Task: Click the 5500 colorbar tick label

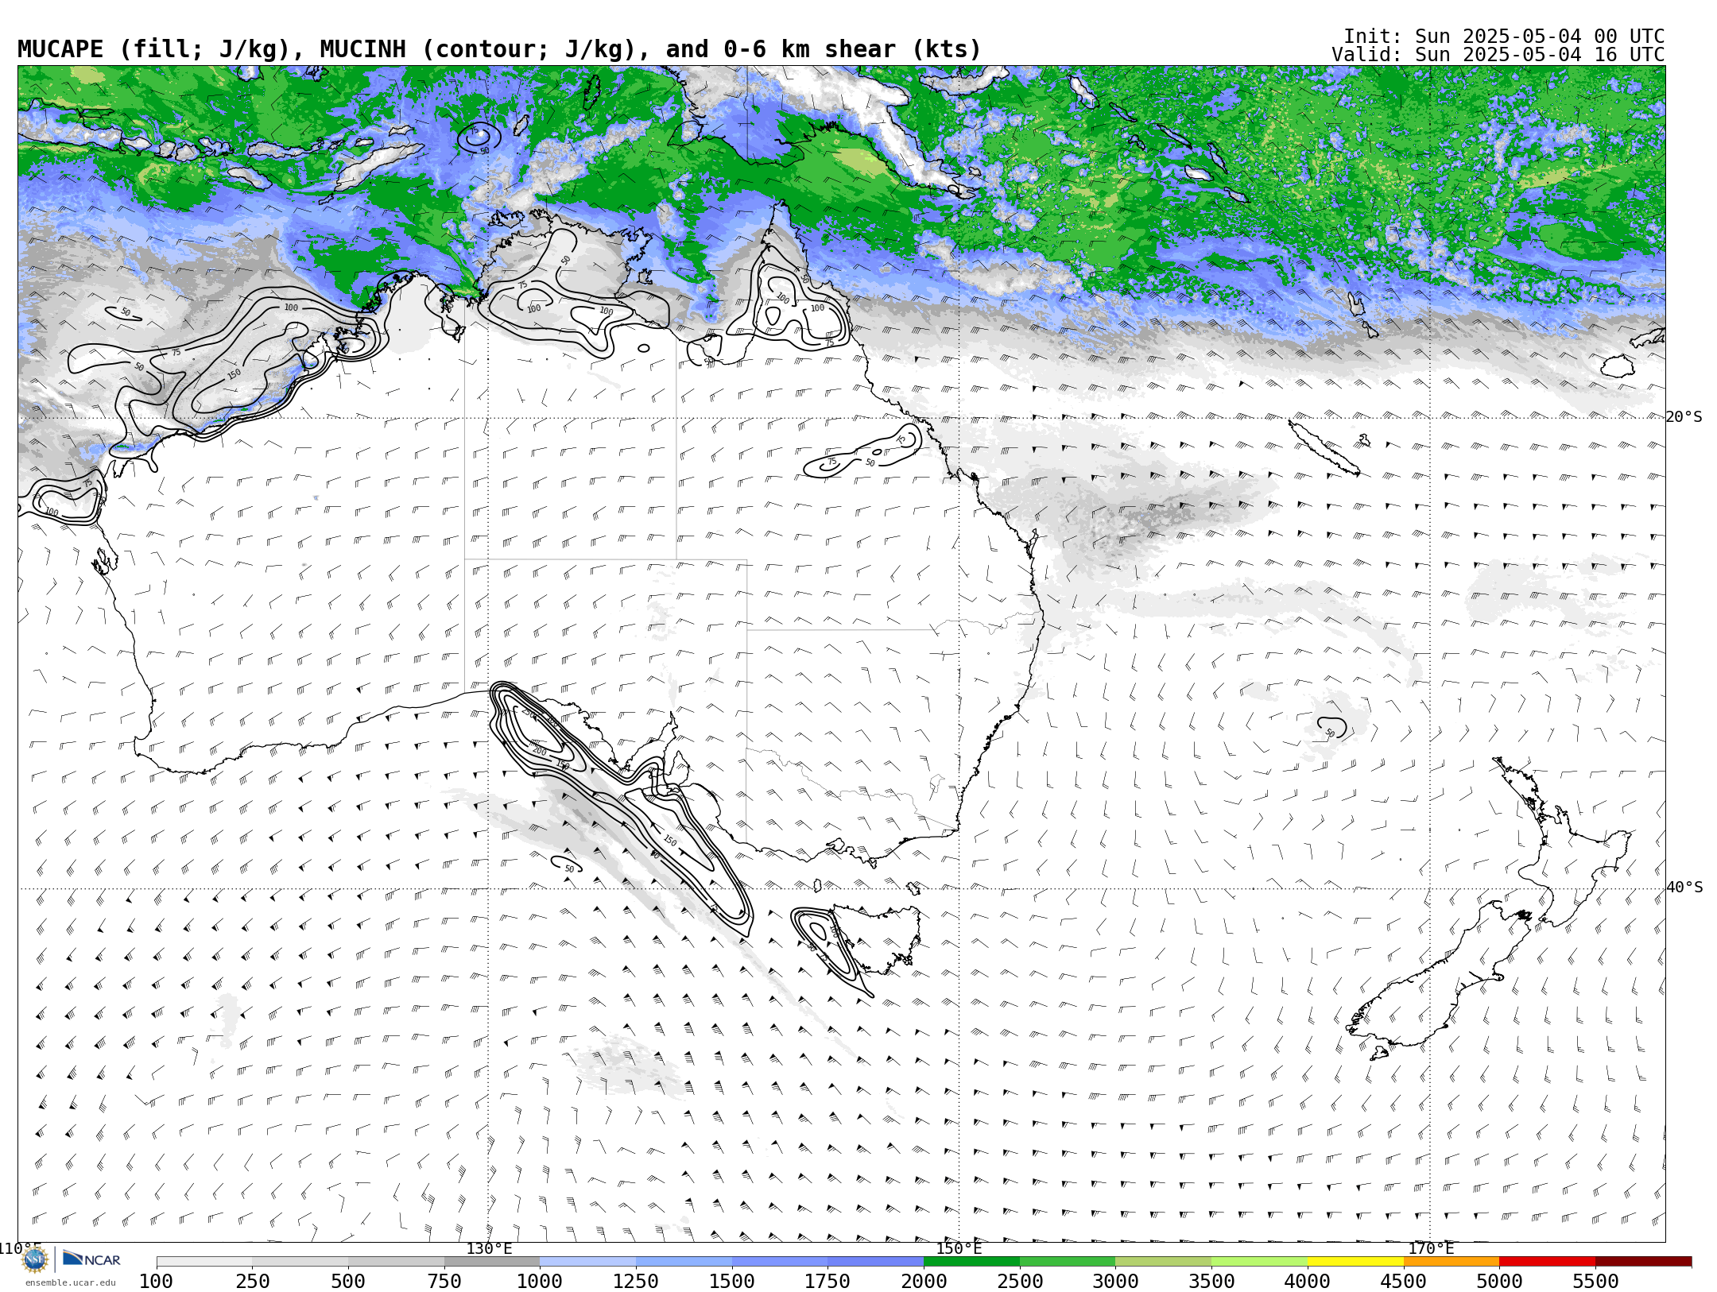Action: pyautogui.click(x=1595, y=1282)
